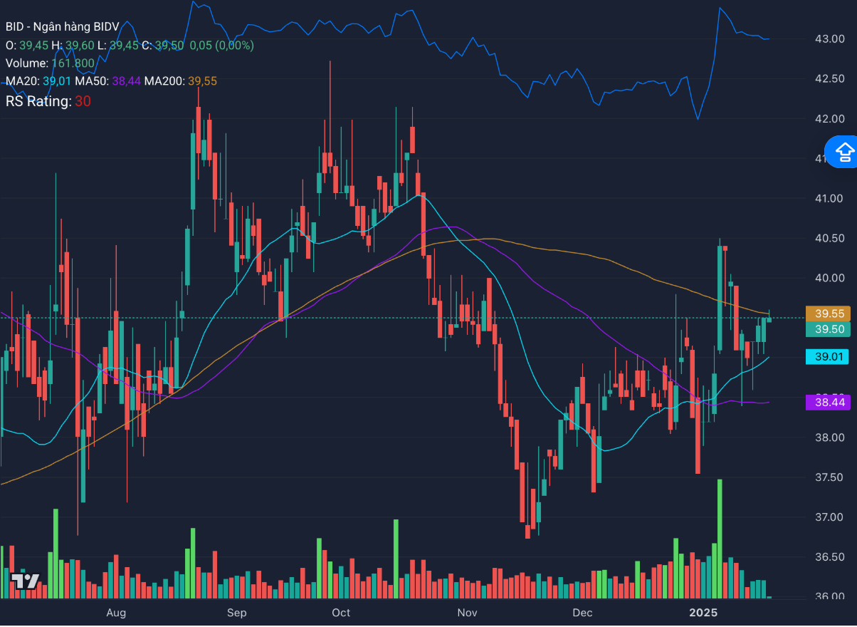Click the 37.00 price axis label
Viewport: 857px width, 627px height.
point(829,517)
